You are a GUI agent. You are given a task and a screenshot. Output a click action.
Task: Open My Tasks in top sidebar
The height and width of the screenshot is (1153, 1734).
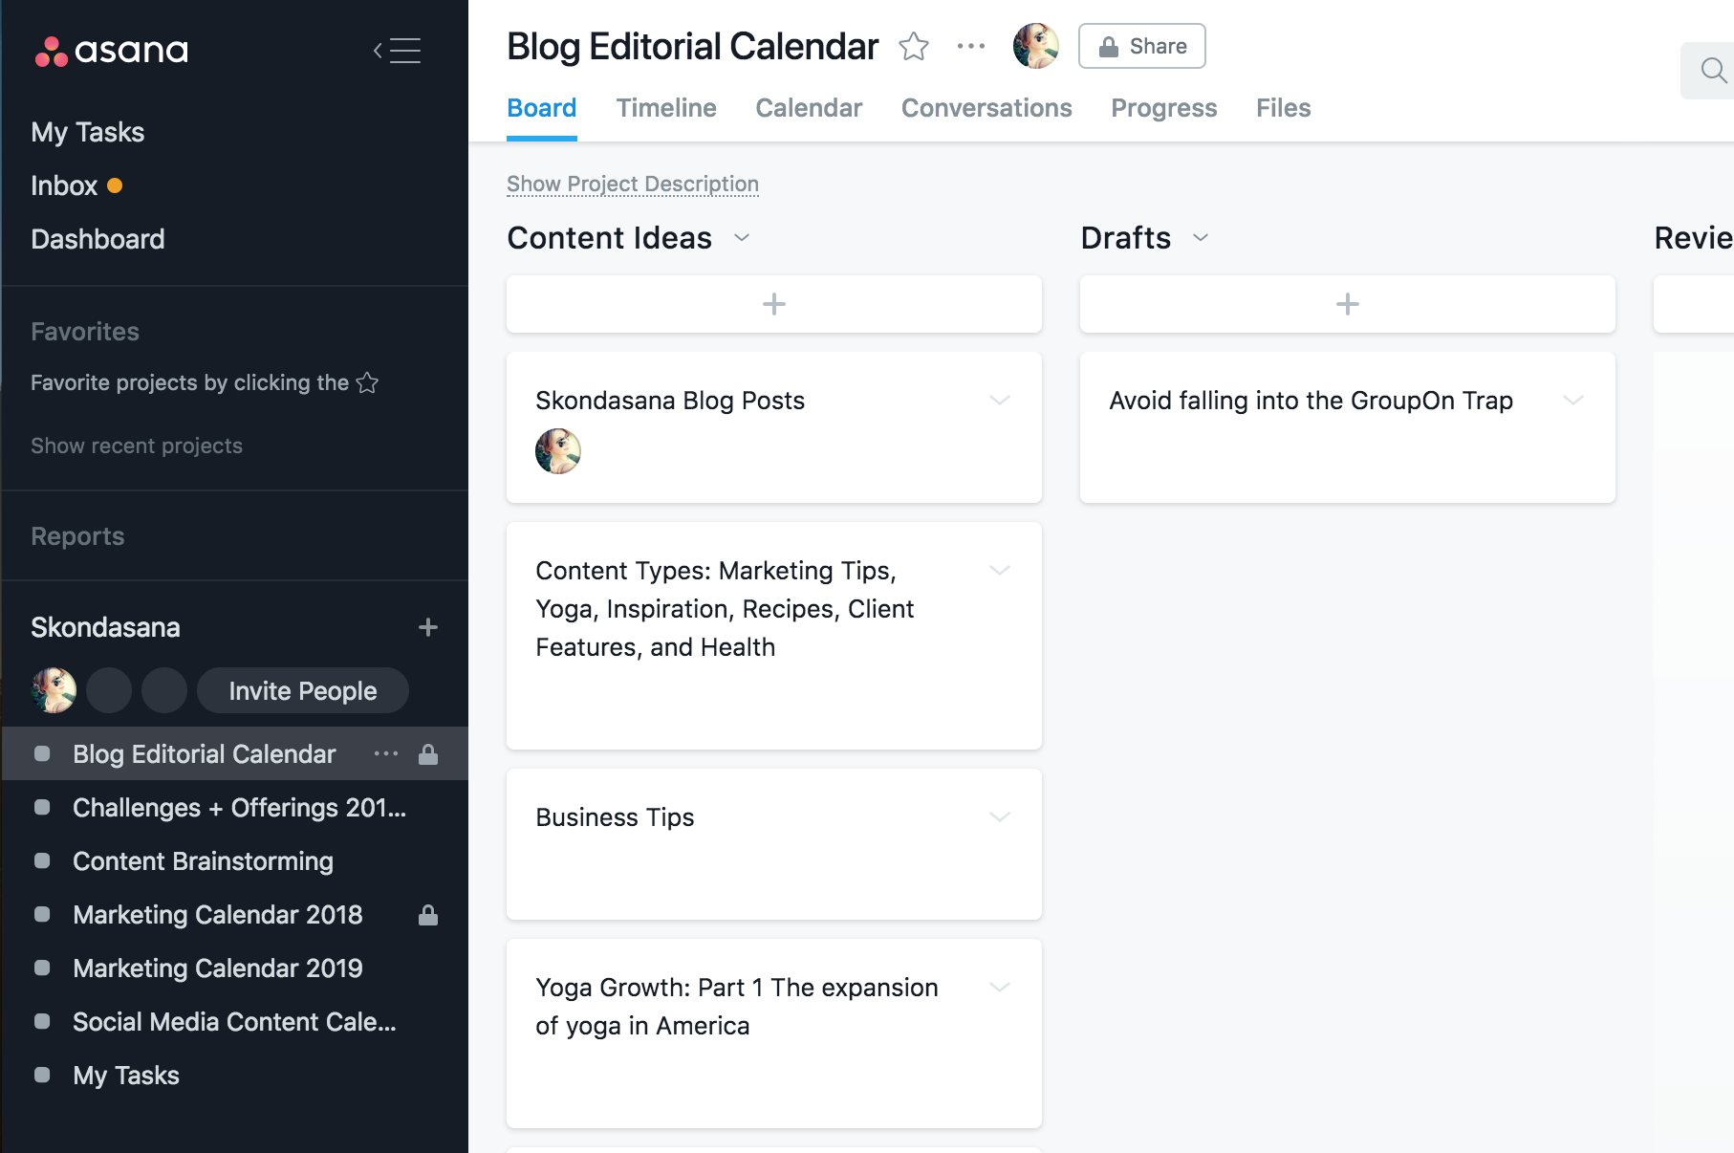point(88,132)
